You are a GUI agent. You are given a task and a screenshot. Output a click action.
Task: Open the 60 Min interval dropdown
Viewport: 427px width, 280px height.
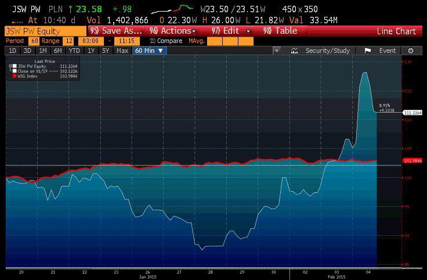pos(149,51)
